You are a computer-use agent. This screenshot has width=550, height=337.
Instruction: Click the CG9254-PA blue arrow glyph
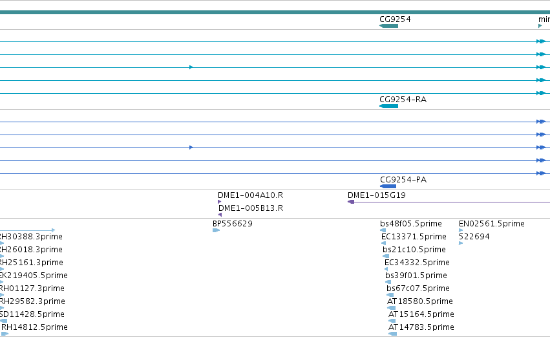pyautogui.click(x=388, y=186)
